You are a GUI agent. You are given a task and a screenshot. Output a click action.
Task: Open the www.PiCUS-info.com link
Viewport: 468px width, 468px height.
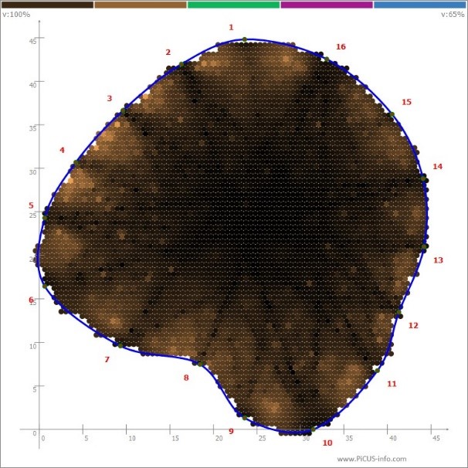[371, 460]
